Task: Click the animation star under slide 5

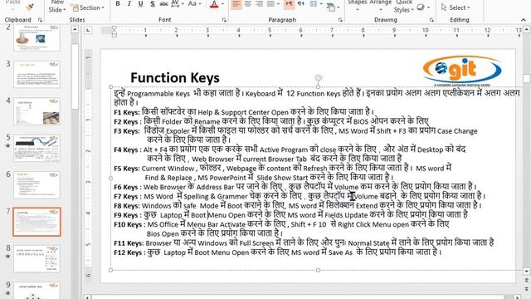Action: pos(8,146)
